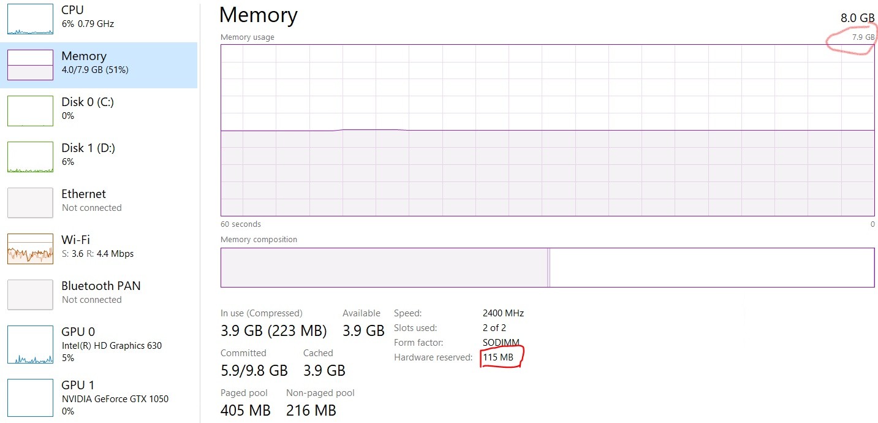Screen dimensions: 878x423
Task: Open the Memory mini graph thumbnail
Action: point(30,65)
